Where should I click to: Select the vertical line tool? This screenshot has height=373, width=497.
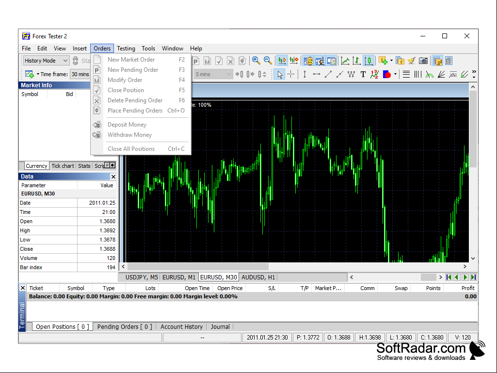click(x=305, y=75)
